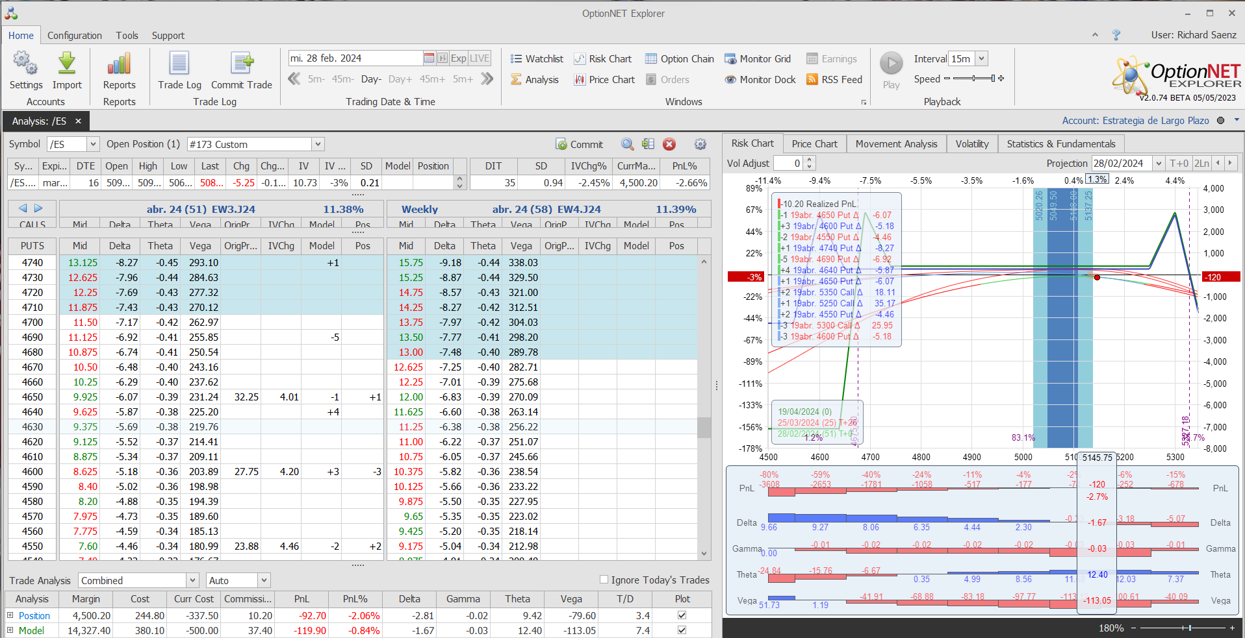
Task: Open the Open Position #173 Custom dropdown
Action: point(318,144)
